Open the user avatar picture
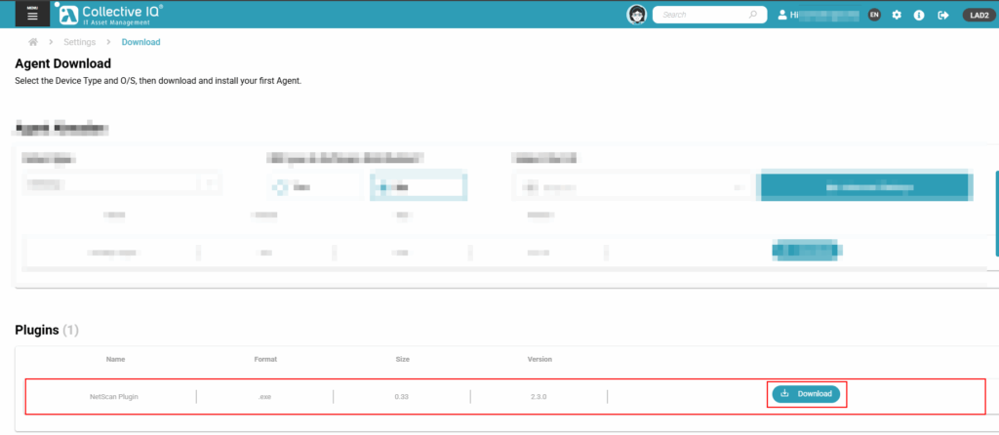The width and height of the screenshot is (999, 435). click(x=637, y=15)
